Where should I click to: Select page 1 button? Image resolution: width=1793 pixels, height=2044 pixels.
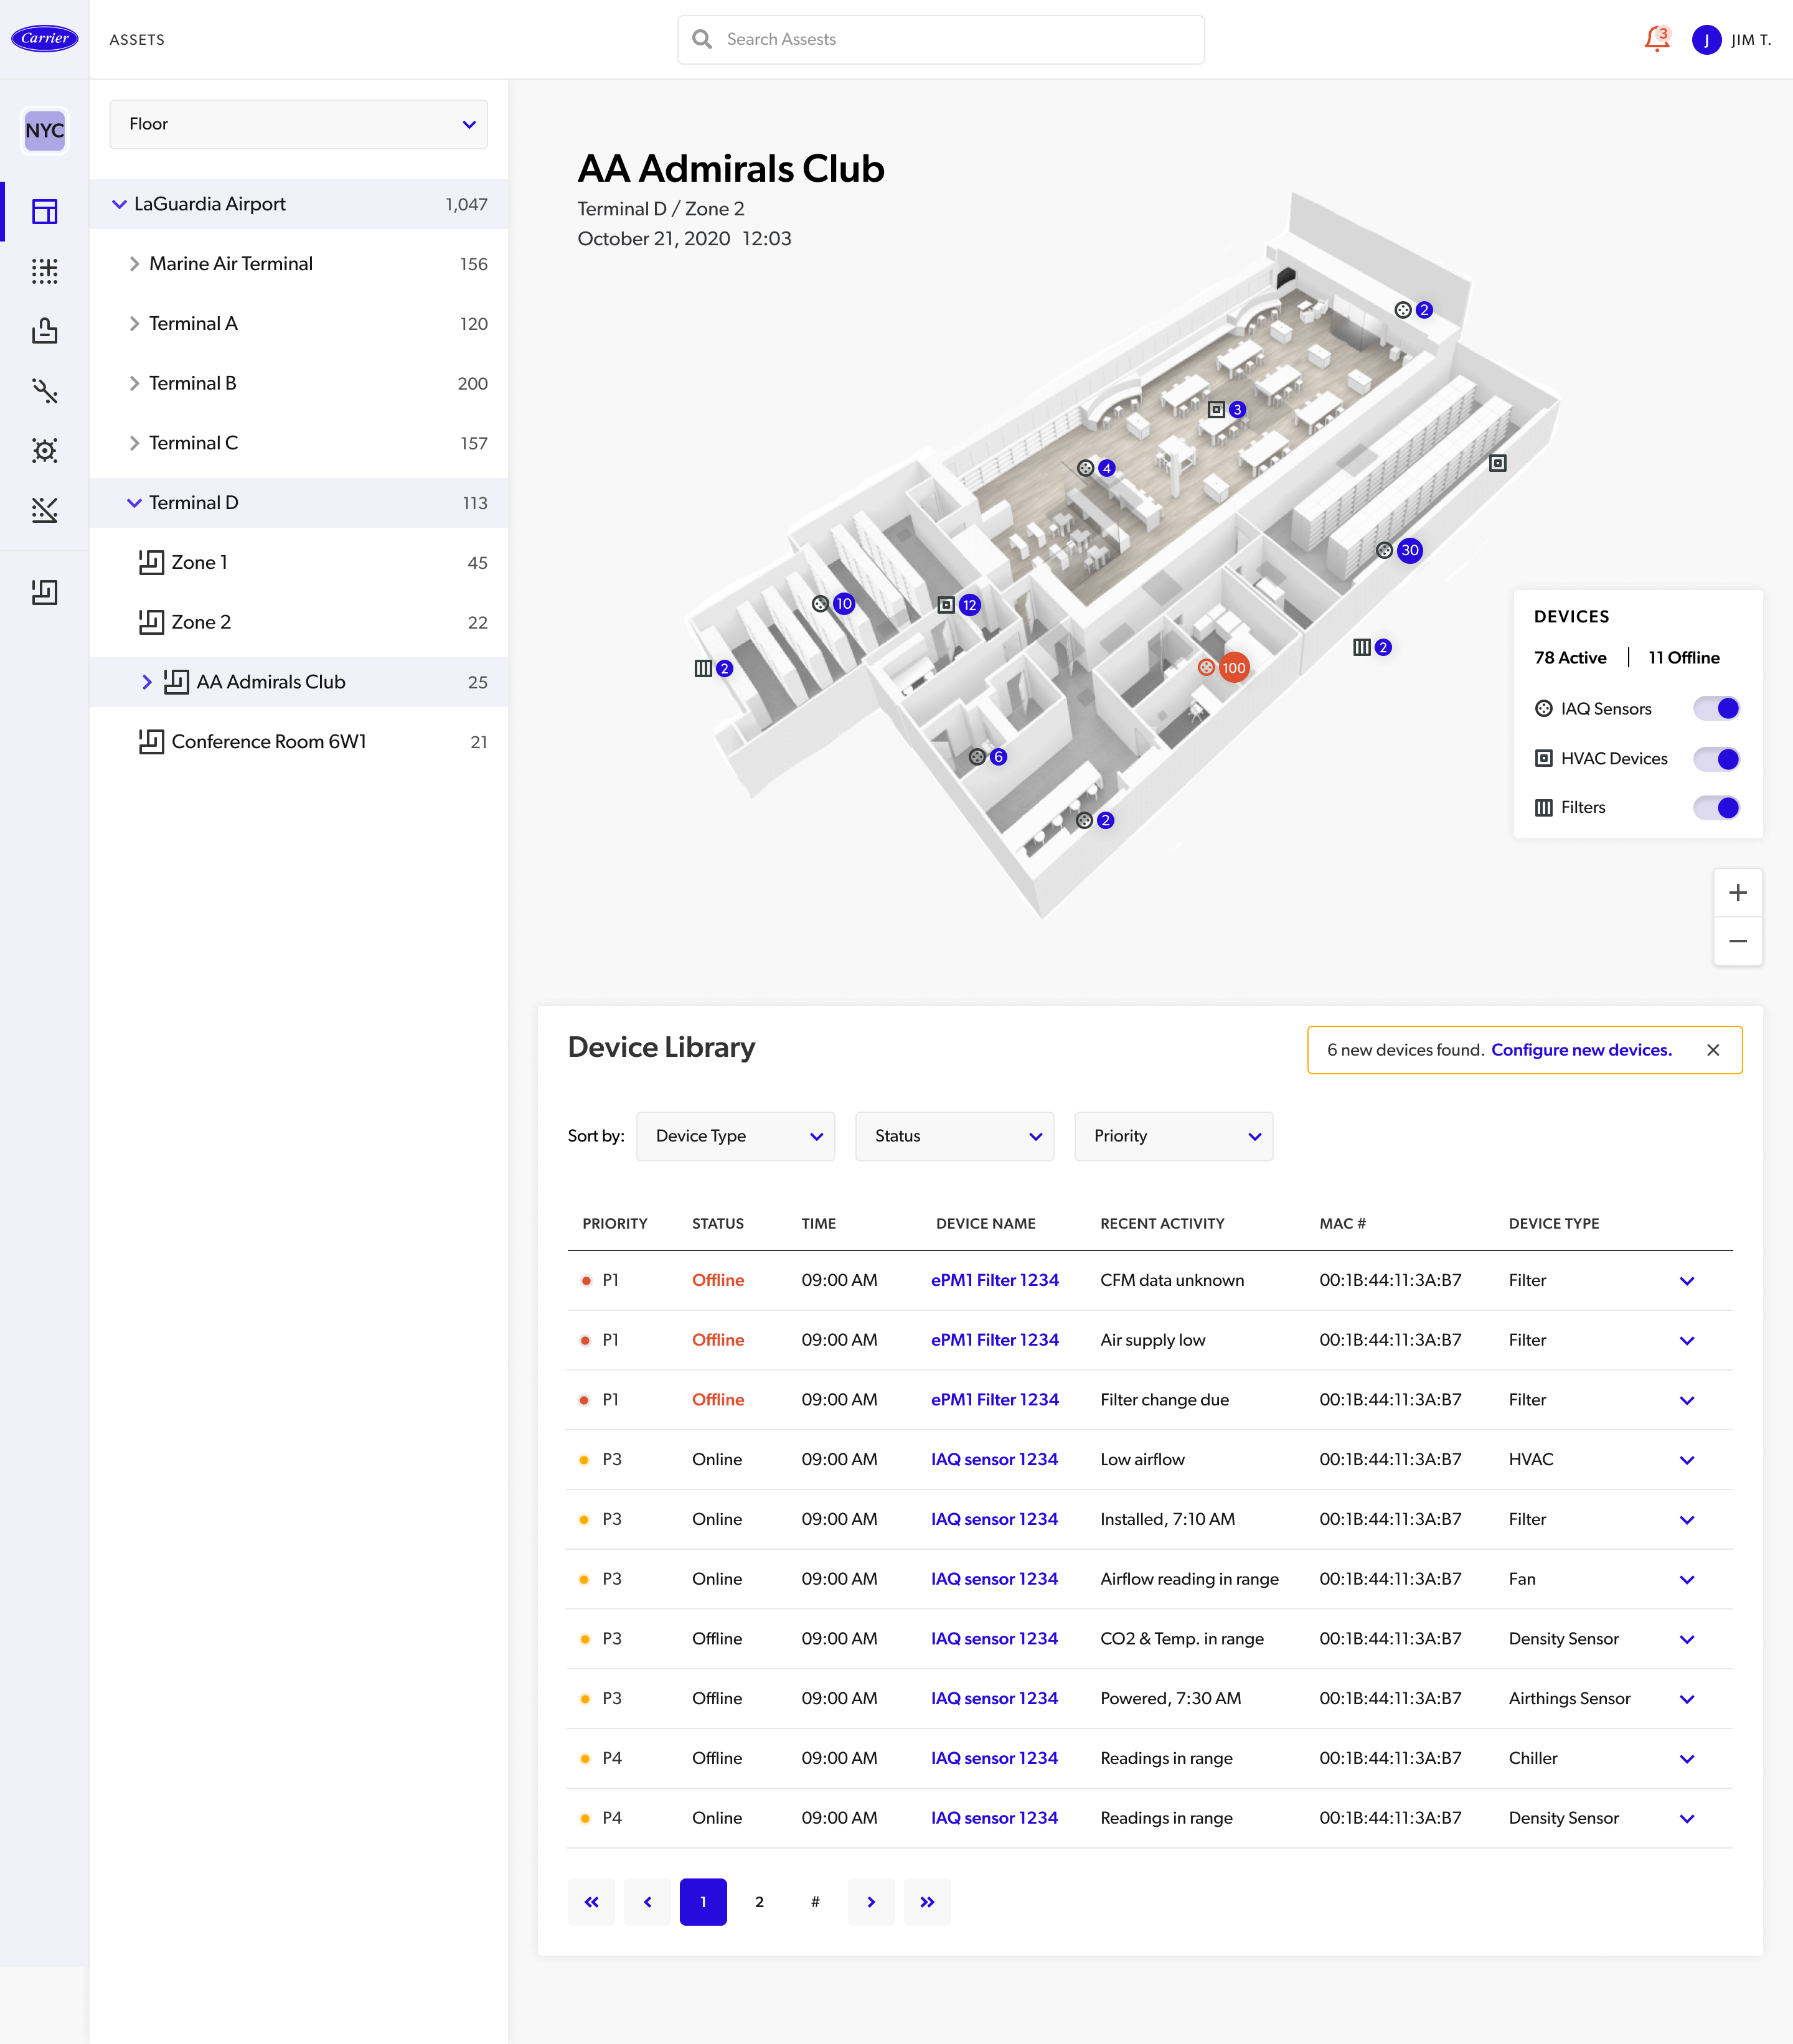click(x=703, y=1902)
